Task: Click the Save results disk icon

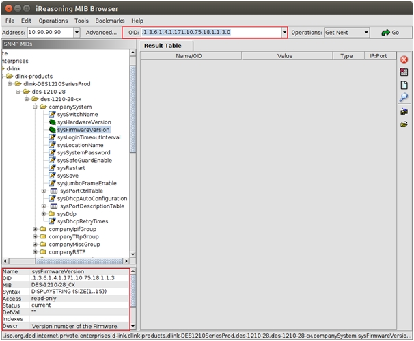Action: point(404,111)
